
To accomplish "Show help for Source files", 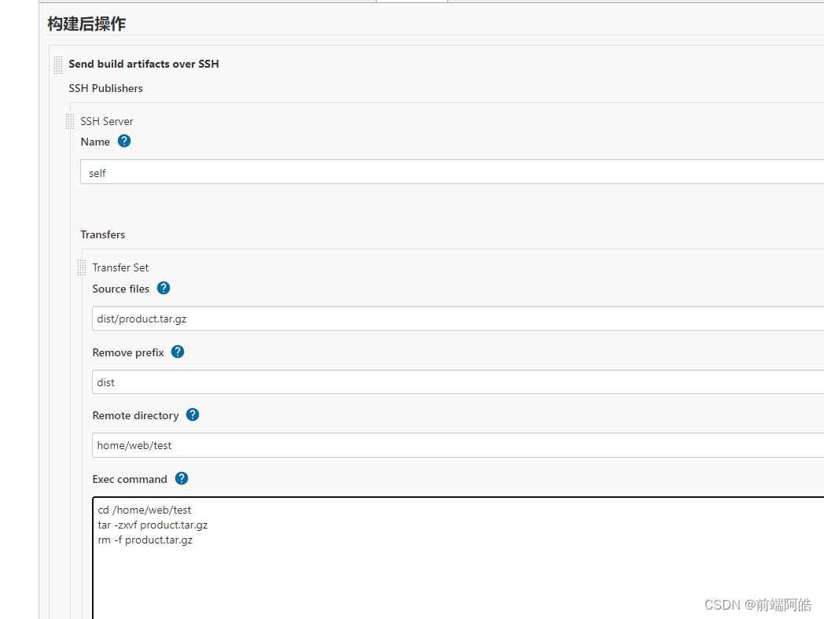I will click(x=164, y=288).
